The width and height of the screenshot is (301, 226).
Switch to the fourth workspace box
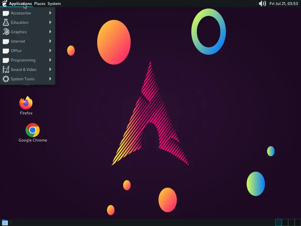click(x=297, y=222)
